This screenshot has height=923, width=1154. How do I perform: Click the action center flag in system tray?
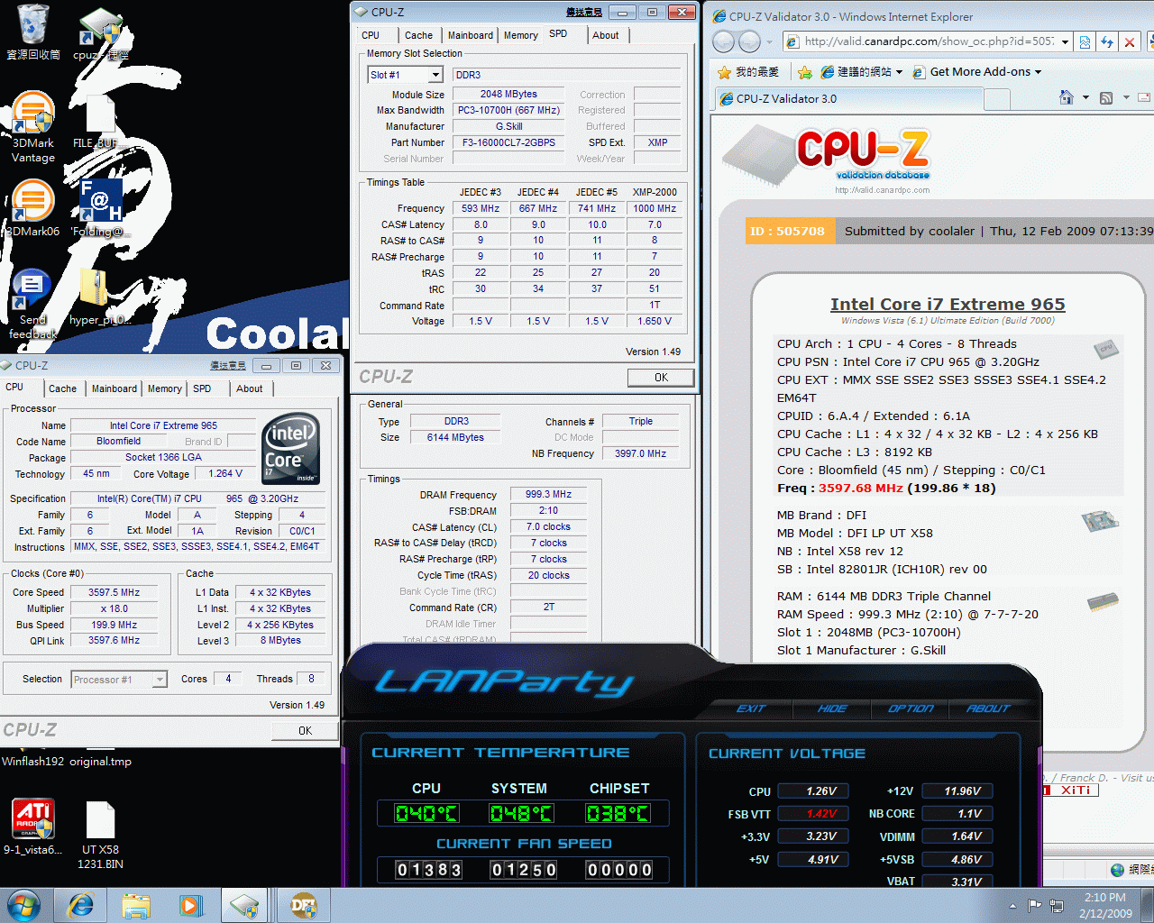pos(1035,905)
